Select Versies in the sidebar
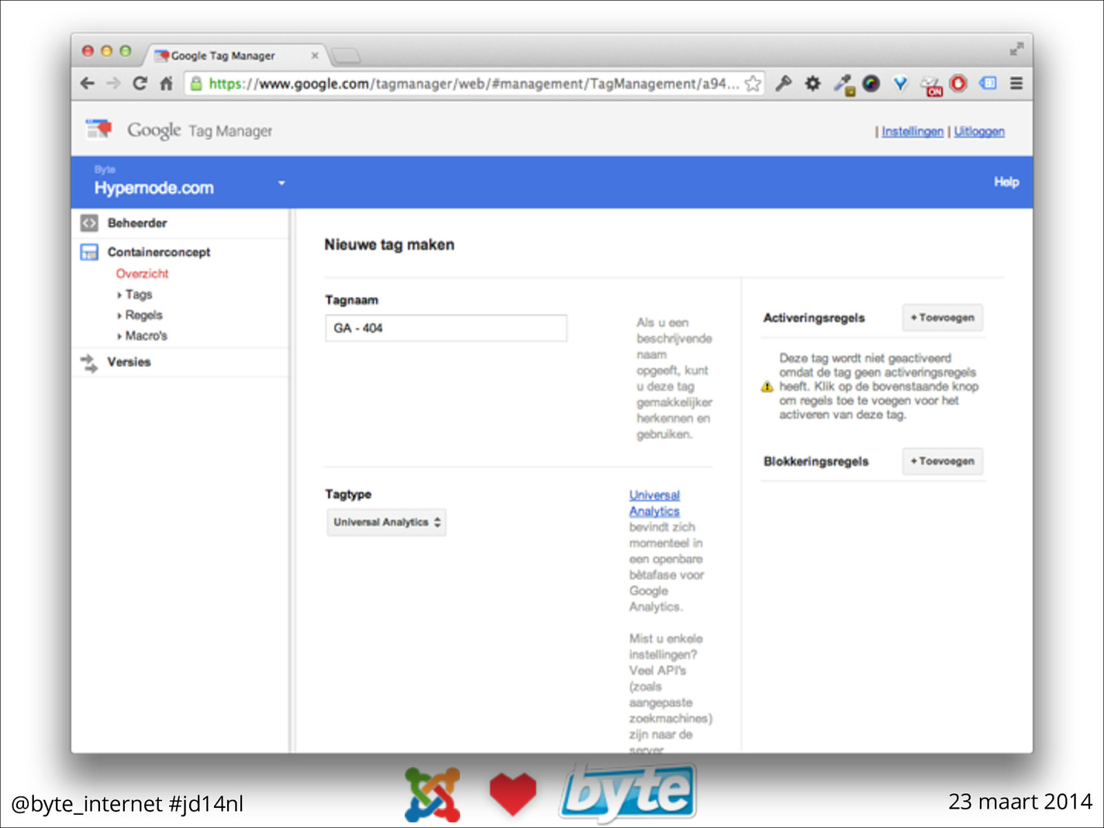1104x828 pixels. 129,362
